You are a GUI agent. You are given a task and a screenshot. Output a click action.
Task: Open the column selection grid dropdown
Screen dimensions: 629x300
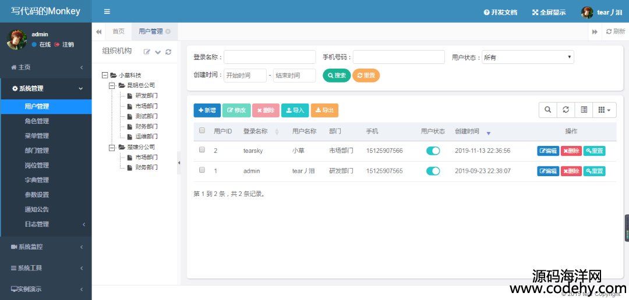[605, 110]
